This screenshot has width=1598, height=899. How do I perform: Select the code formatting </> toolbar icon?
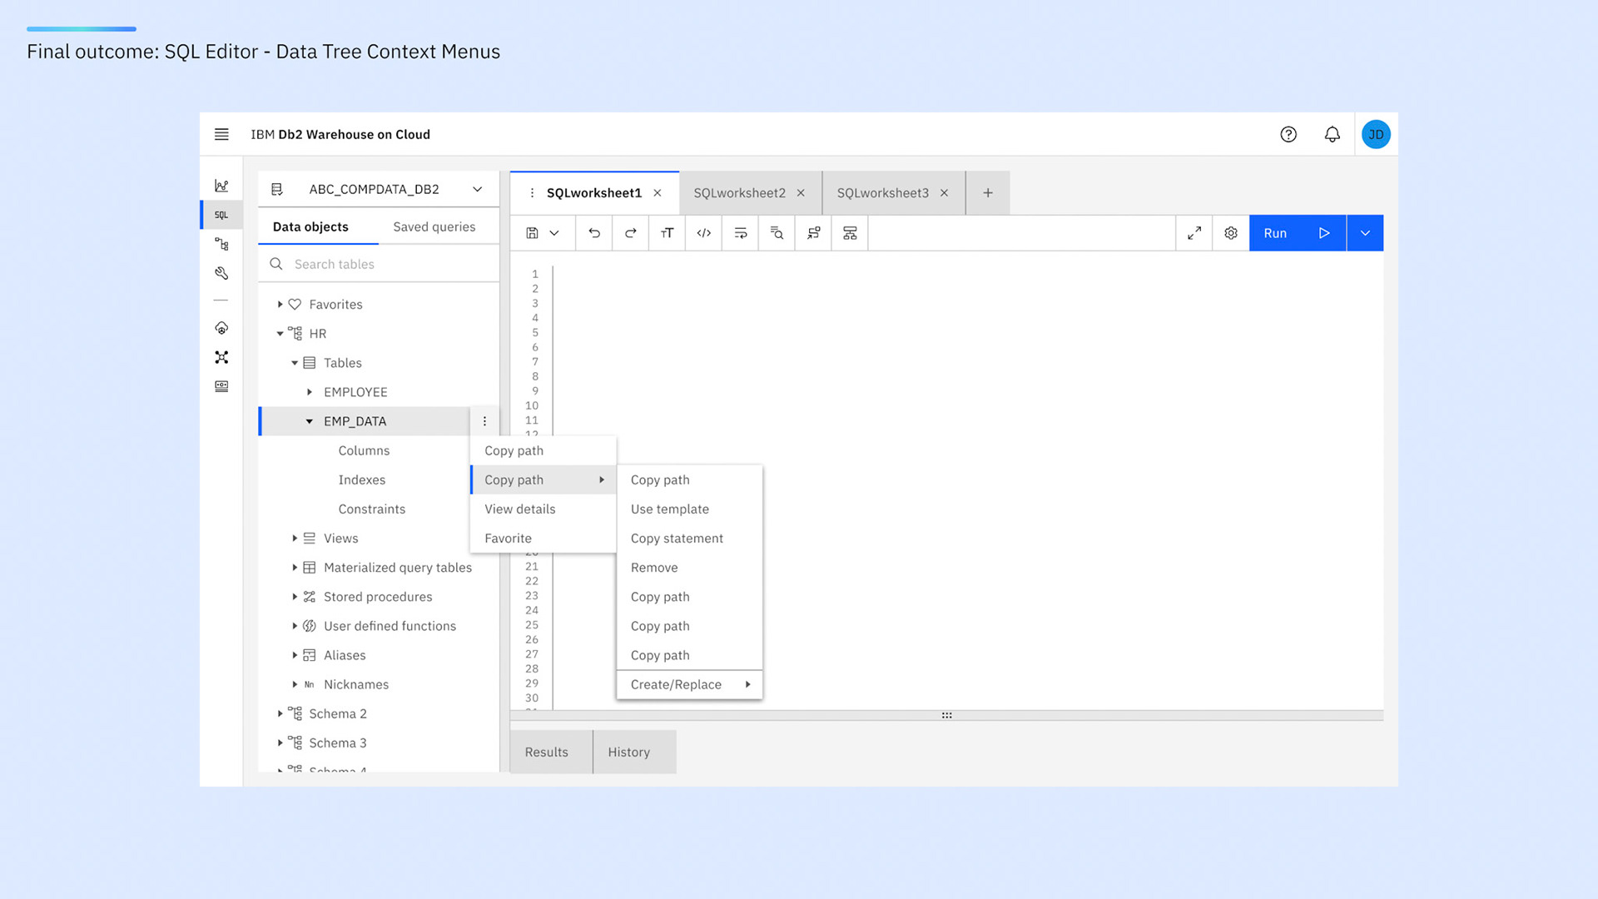point(703,233)
